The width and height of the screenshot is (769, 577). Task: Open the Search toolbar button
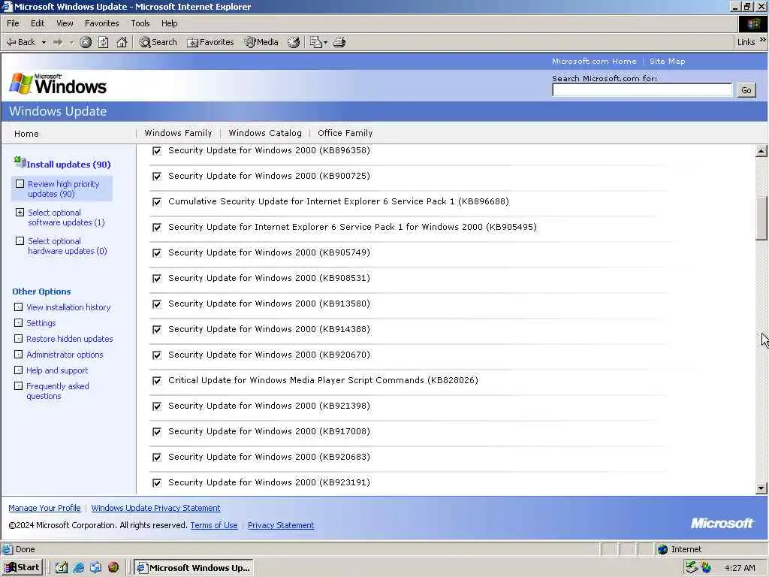pos(158,42)
